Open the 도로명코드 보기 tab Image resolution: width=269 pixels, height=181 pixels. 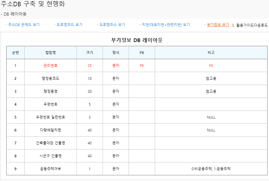tap(70, 25)
